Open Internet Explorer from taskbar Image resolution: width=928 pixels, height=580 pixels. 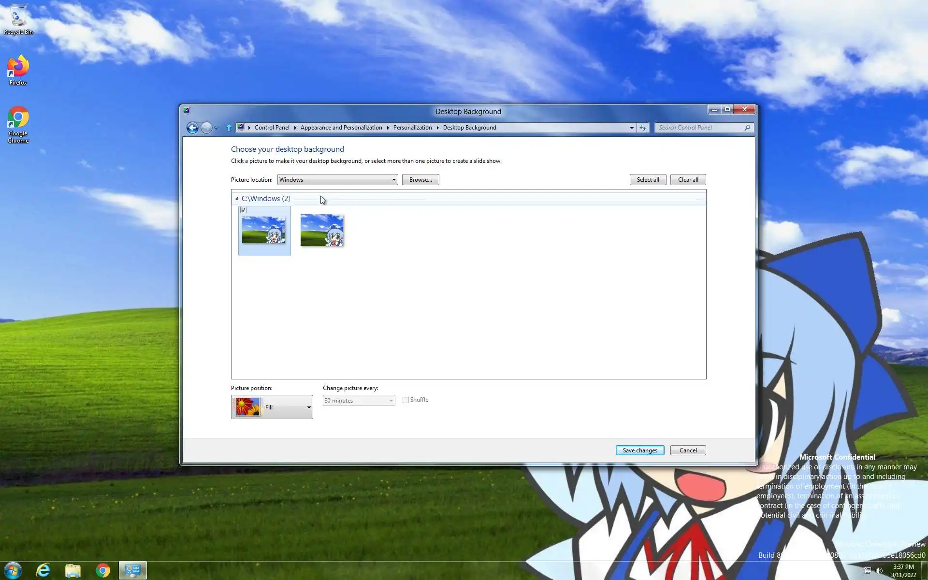coord(43,570)
